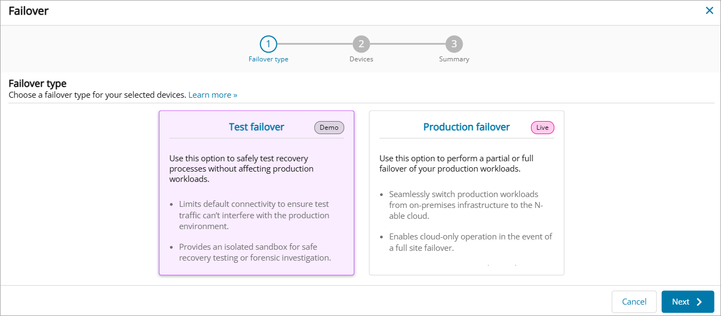Viewport: 721px width, 316px height.
Task: Click the Failover dialog title
Action: pyautogui.click(x=28, y=11)
